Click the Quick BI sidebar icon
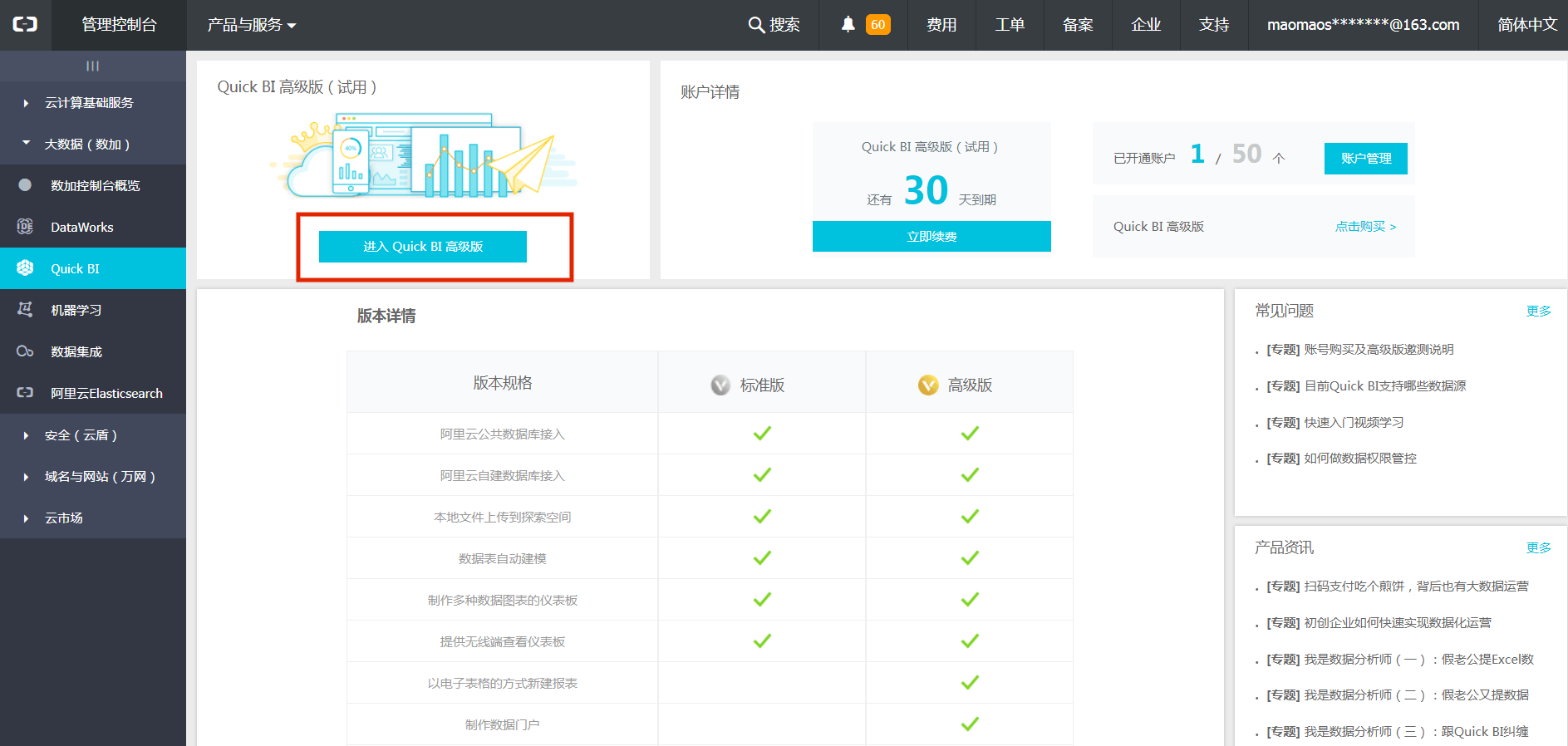Viewport: 1568px width, 746px height. pos(25,267)
